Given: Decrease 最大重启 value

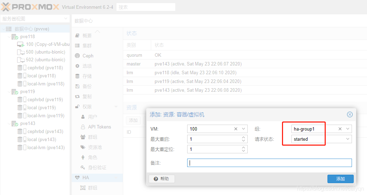Looking at the screenshot, I should point(244,141).
